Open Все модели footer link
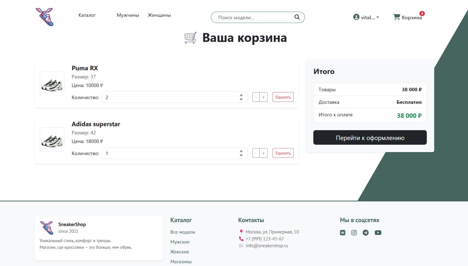 pos(183,232)
